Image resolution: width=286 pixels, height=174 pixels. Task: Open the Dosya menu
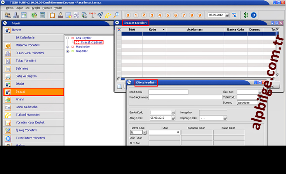(x=10, y=8)
